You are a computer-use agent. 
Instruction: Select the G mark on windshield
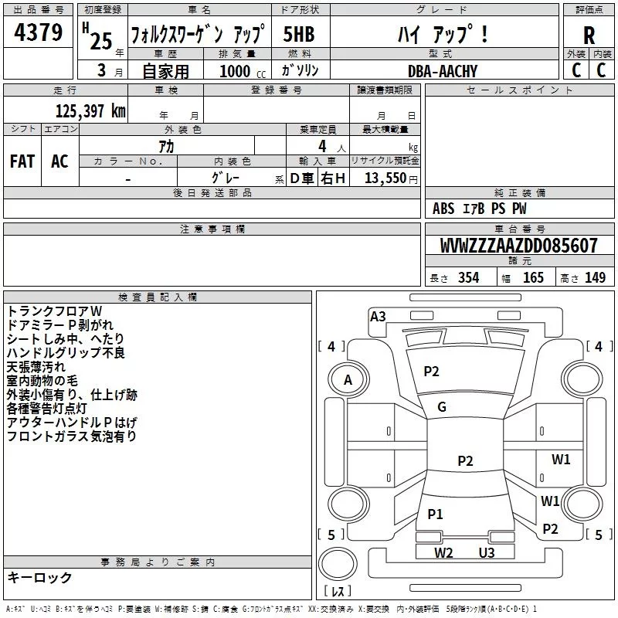pyautogui.click(x=442, y=407)
